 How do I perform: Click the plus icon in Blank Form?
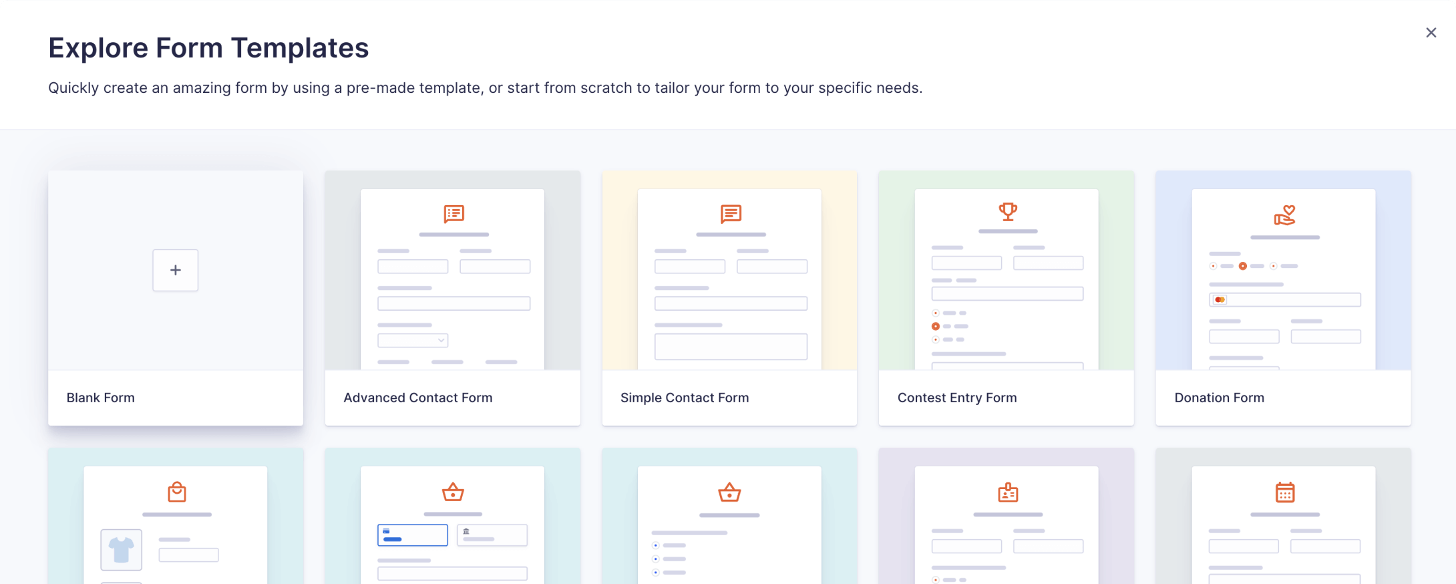click(x=175, y=270)
